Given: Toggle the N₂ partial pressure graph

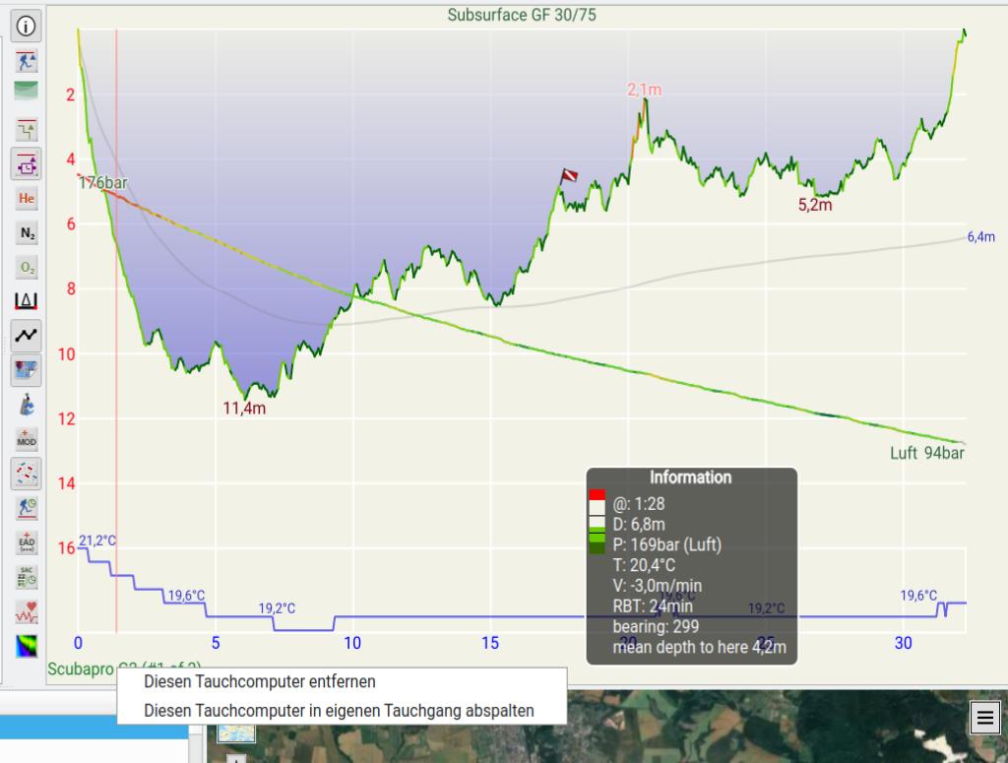Looking at the screenshot, I should coord(27,232).
